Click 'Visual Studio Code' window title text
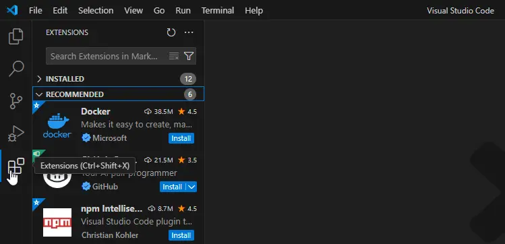 pyautogui.click(x=461, y=11)
